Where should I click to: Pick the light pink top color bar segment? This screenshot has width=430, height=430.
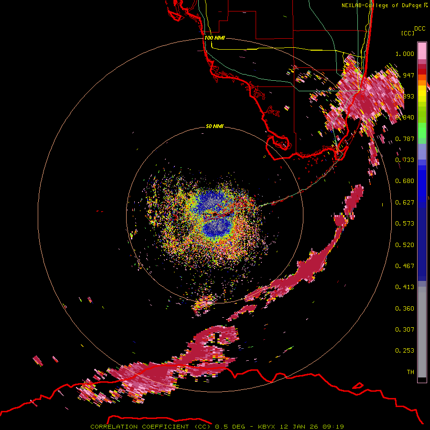pyautogui.click(x=422, y=51)
